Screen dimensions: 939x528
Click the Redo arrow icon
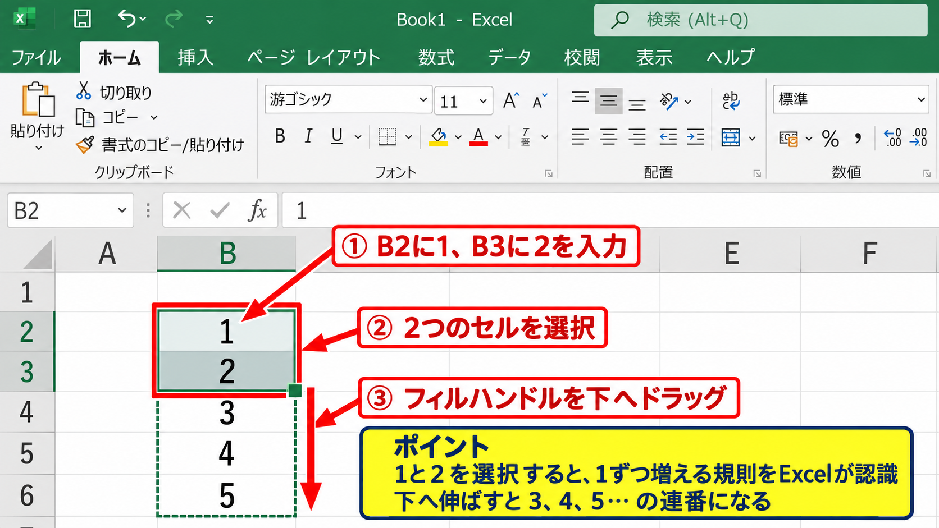click(174, 19)
